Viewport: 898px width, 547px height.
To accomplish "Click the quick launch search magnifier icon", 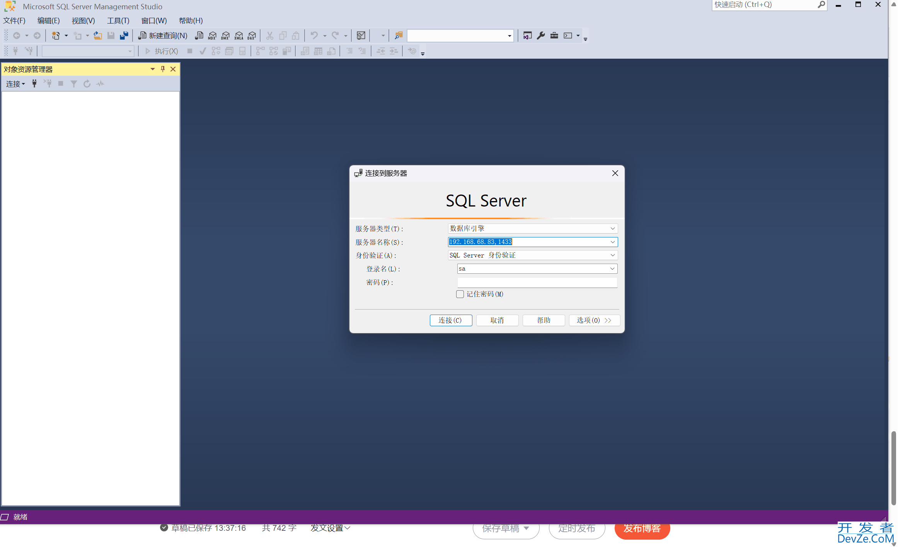I will coord(821,5).
